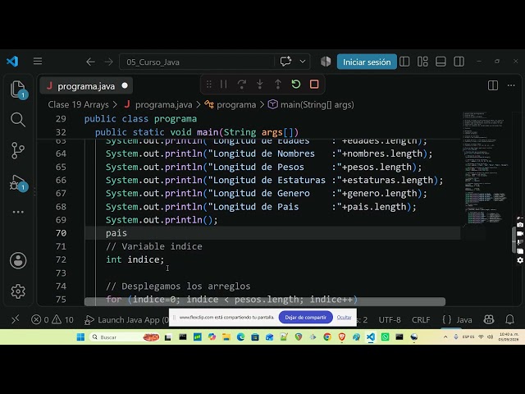Open Microsoft Edge from the taskbar

coord(240,337)
